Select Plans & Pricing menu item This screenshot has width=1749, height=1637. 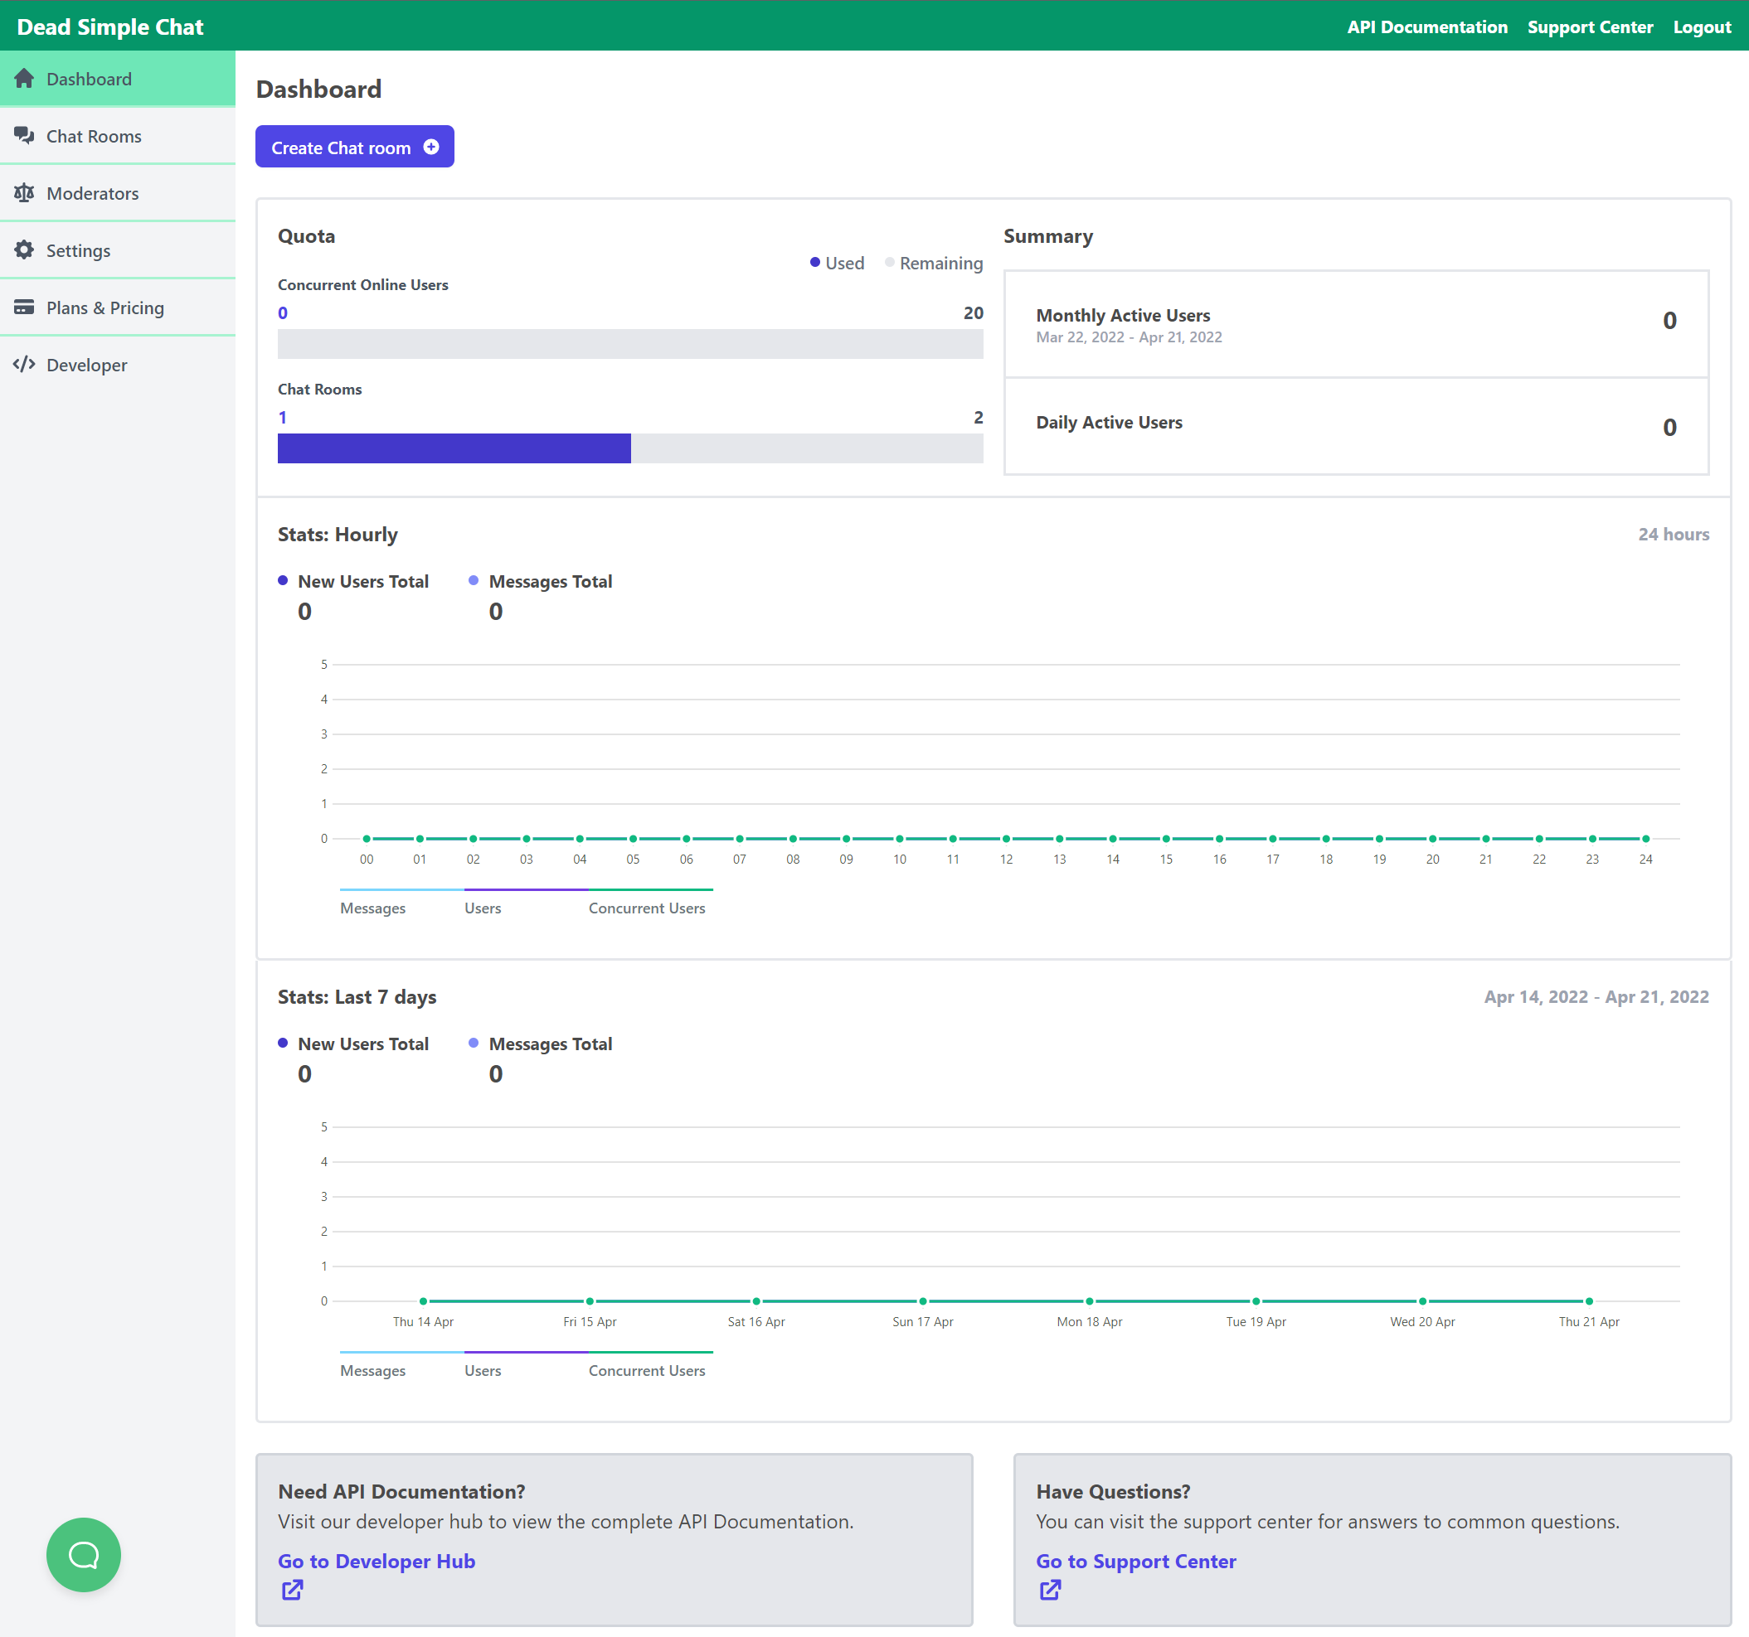[x=118, y=307]
